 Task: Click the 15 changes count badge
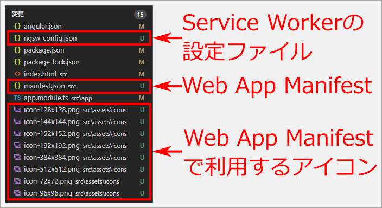141,15
